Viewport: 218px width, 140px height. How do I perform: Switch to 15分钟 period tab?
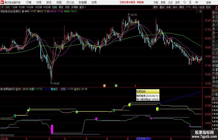point(30,7)
